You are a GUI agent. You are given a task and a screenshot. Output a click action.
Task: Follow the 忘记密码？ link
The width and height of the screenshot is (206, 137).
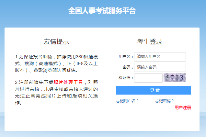[165, 101]
